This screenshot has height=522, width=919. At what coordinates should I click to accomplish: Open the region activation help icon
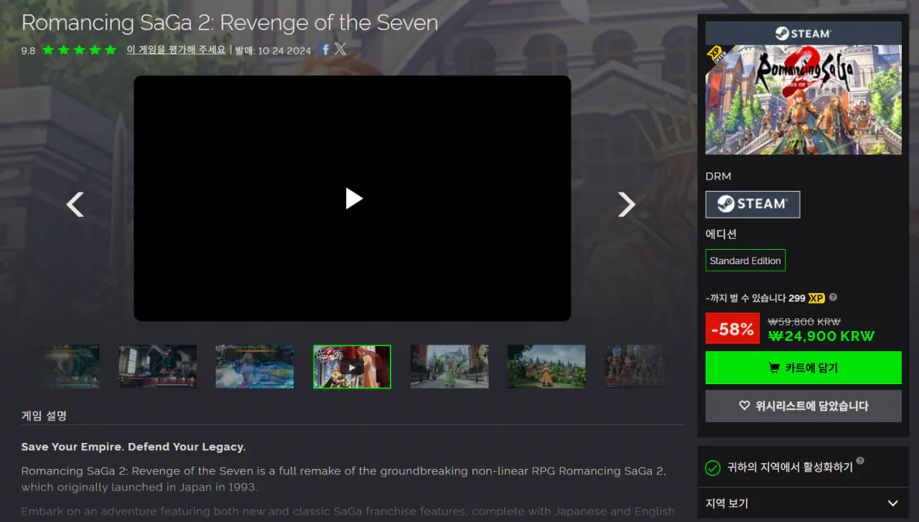click(860, 461)
